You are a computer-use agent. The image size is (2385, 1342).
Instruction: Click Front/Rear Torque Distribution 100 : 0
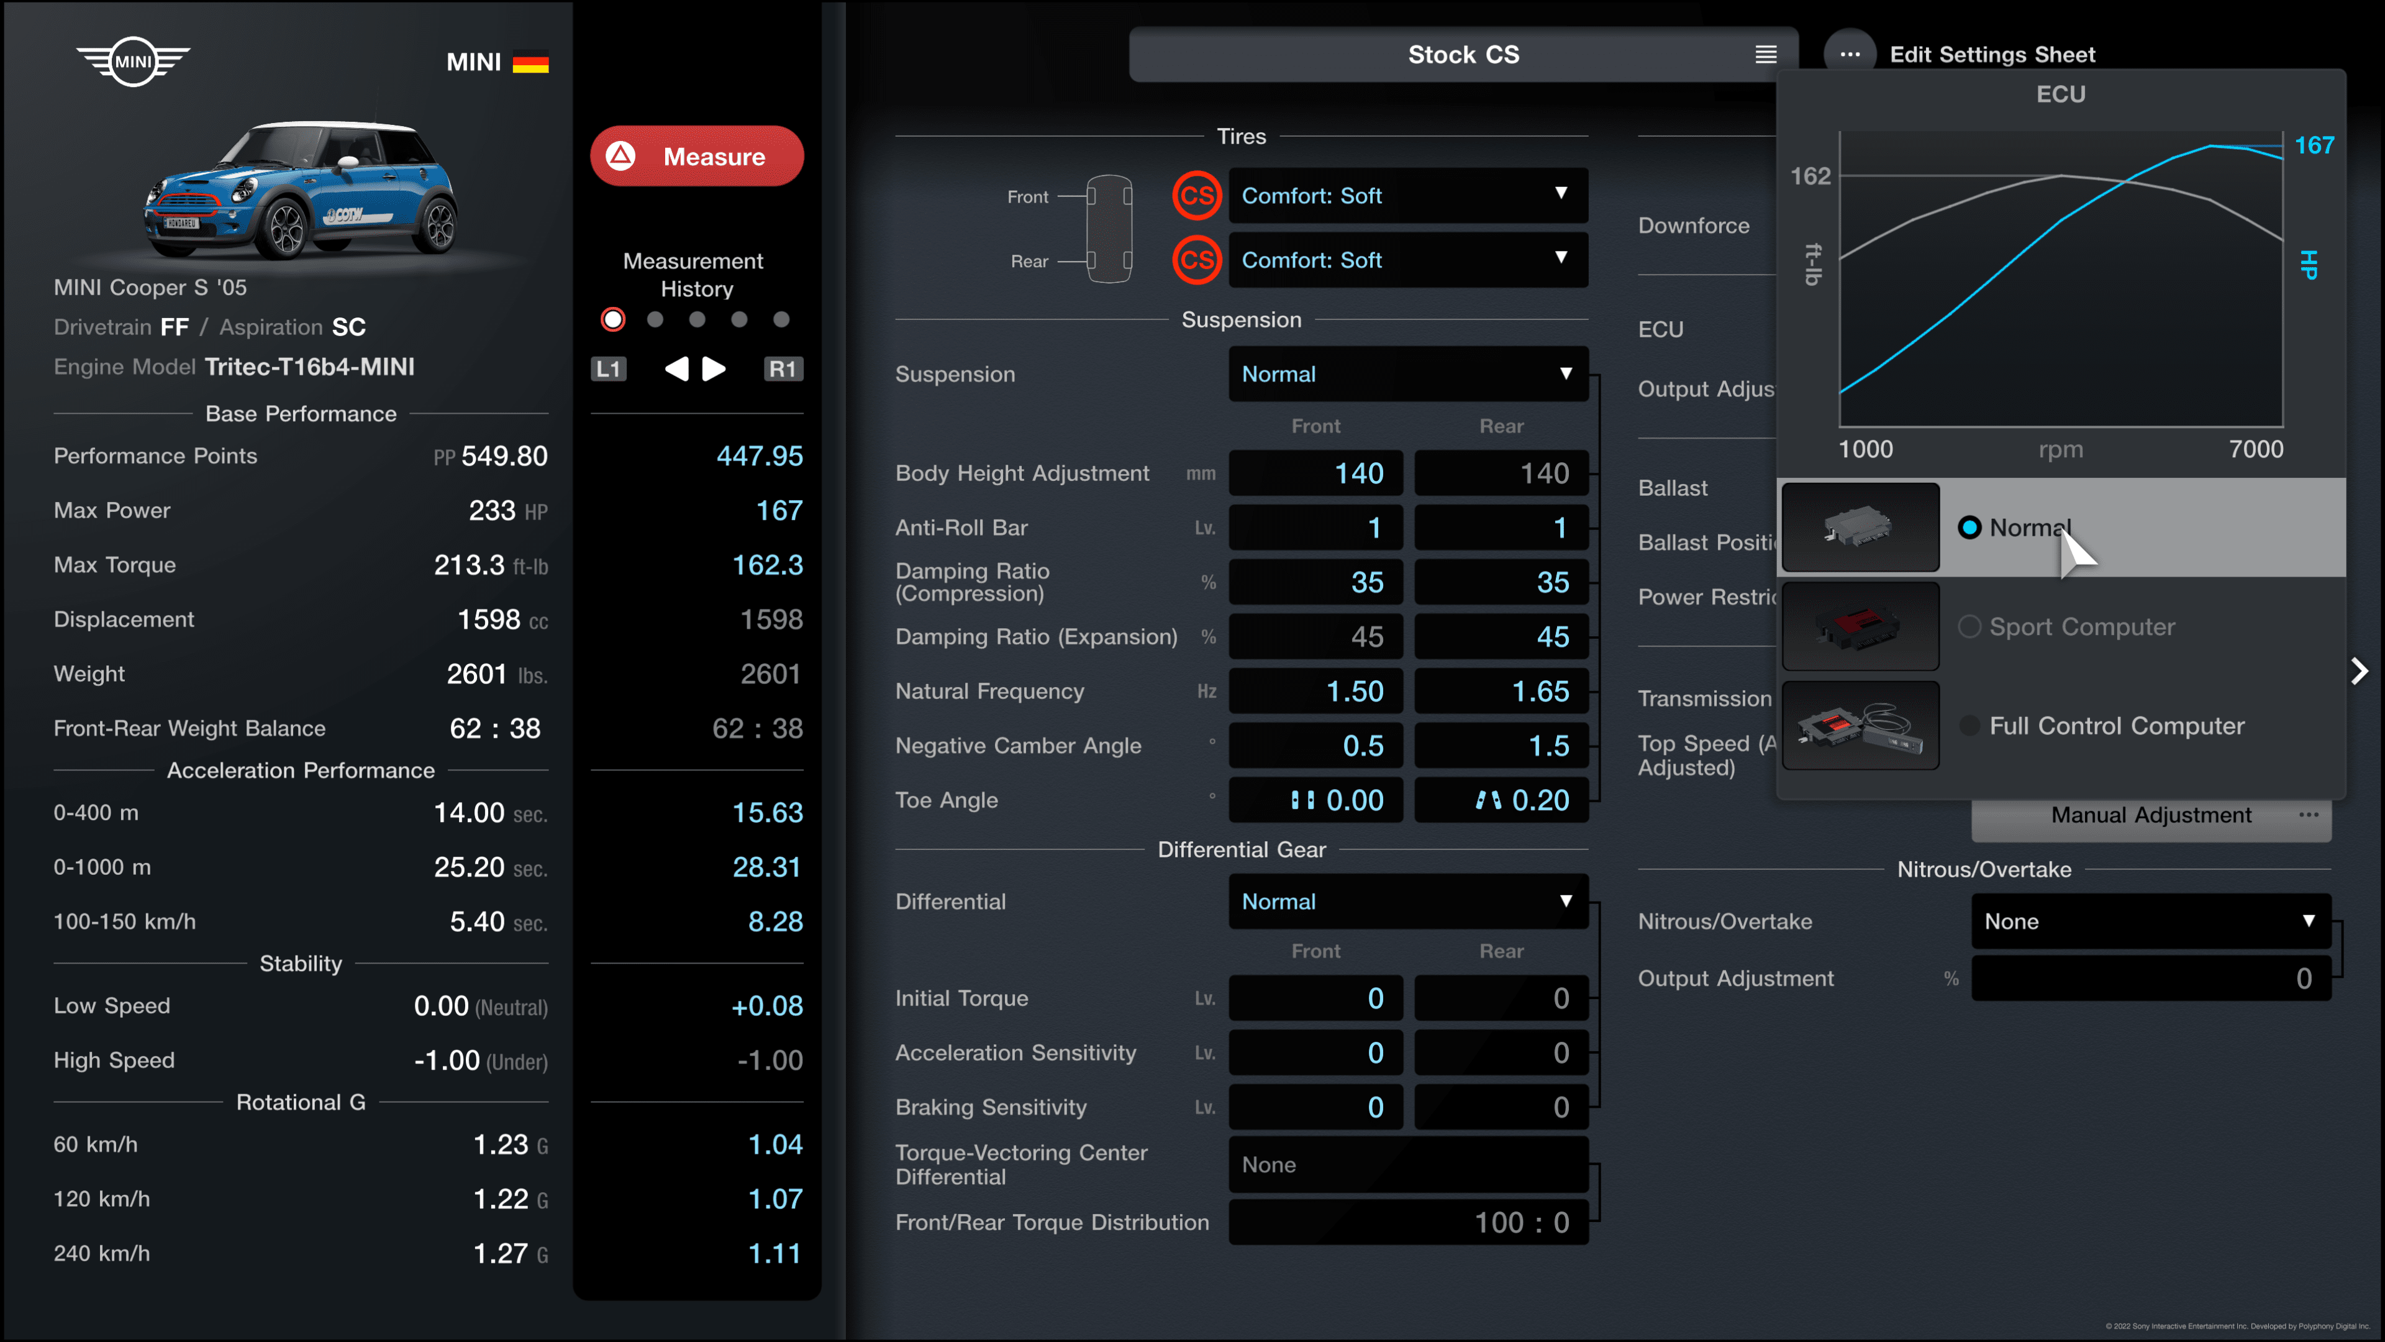pos(1408,1223)
